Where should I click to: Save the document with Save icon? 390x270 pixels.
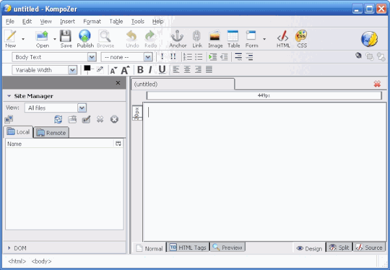click(66, 39)
